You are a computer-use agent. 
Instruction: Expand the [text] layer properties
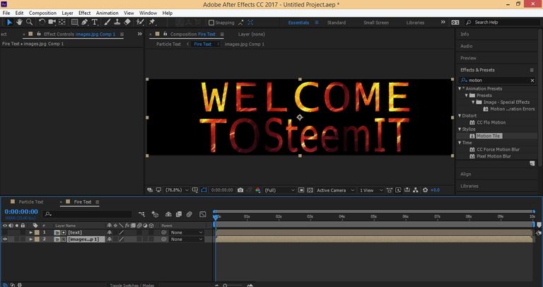point(31,233)
